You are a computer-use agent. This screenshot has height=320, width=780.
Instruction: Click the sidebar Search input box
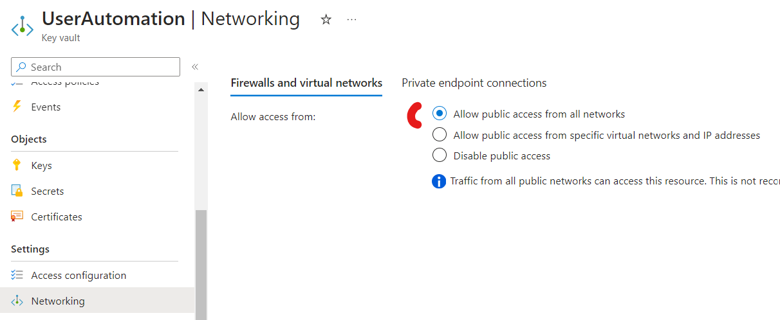pos(96,67)
